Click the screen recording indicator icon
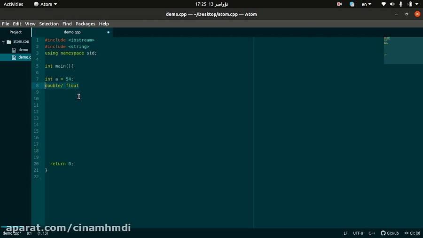The height and width of the screenshot is (238, 423). pyautogui.click(x=339, y=4)
